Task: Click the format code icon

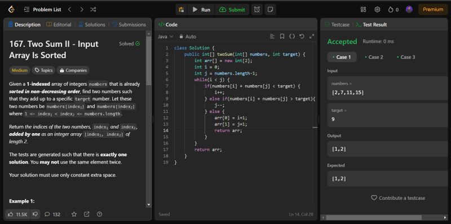Action: pyautogui.click(x=272, y=36)
